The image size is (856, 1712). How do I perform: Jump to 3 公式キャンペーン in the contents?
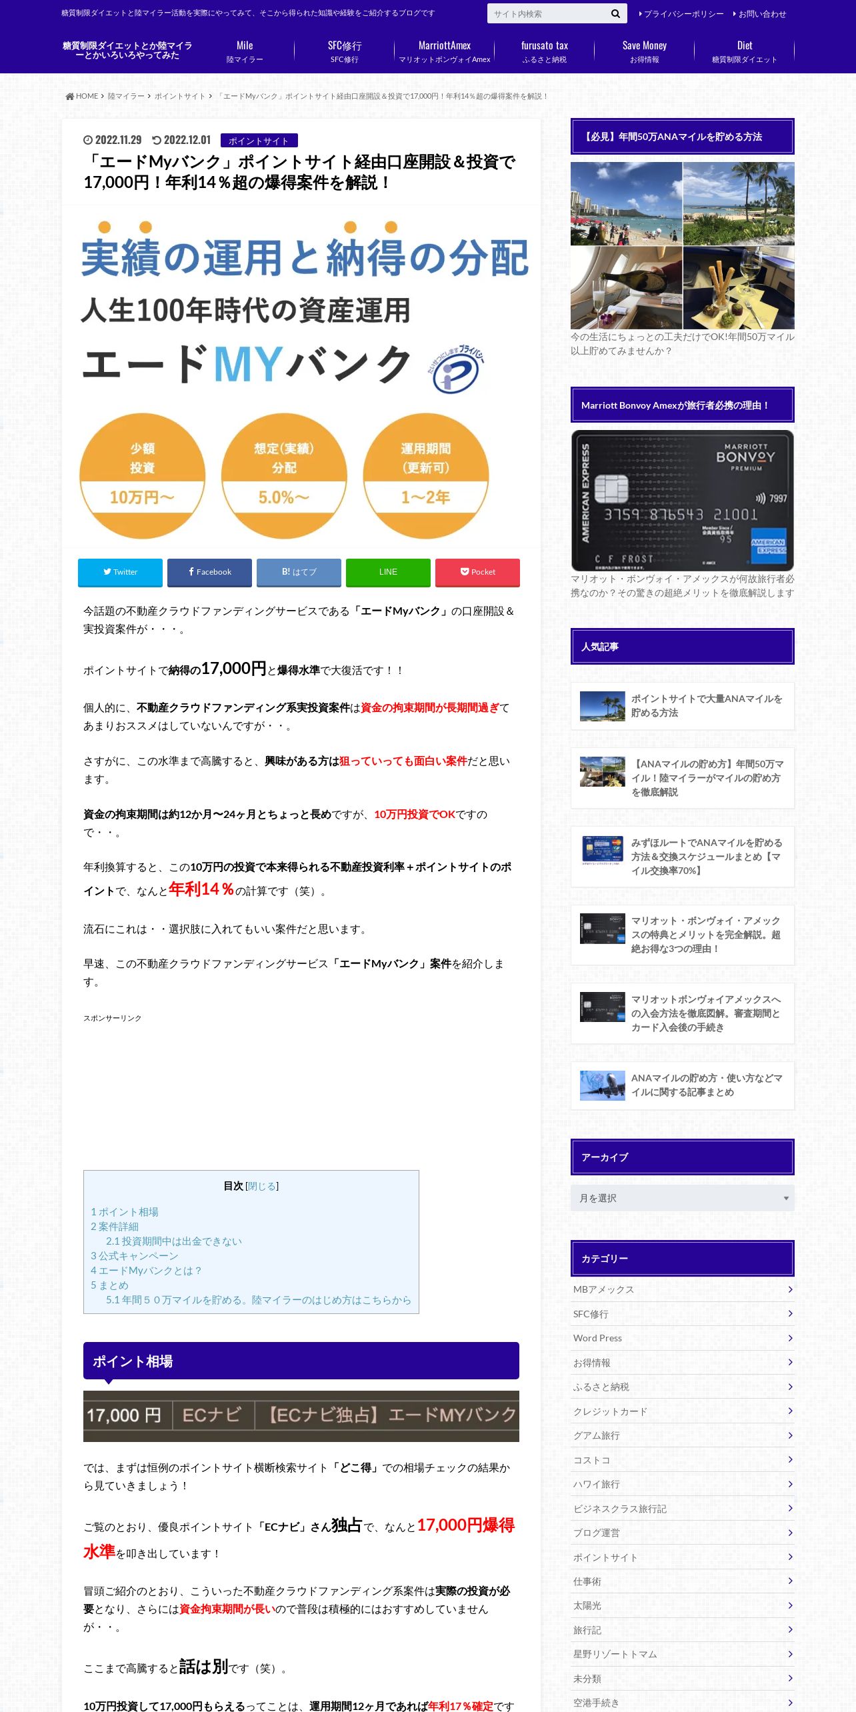coord(135,1256)
